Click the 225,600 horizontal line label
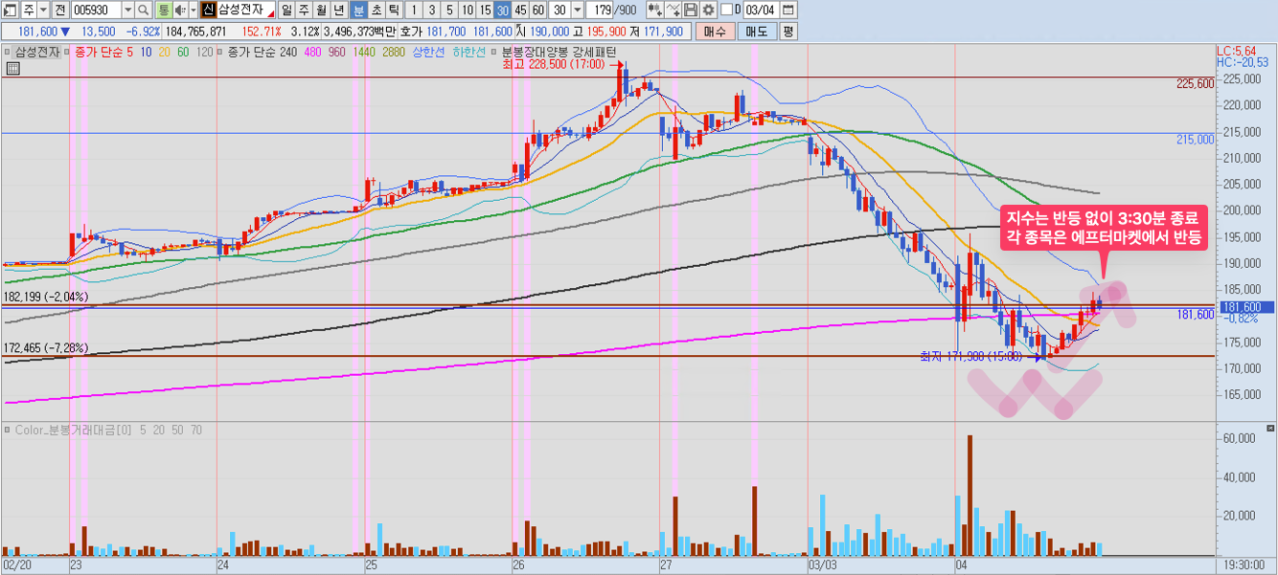The image size is (1278, 575). click(x=1195, y=83)
